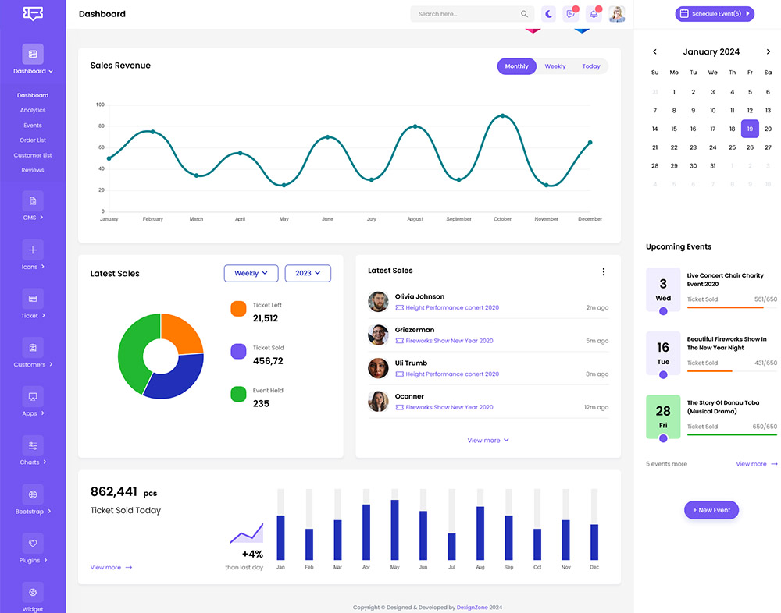Viewport: 781px width, 613px height.
Task: Click the three-dot menu in Latest Sales
Action: (603, 271)
